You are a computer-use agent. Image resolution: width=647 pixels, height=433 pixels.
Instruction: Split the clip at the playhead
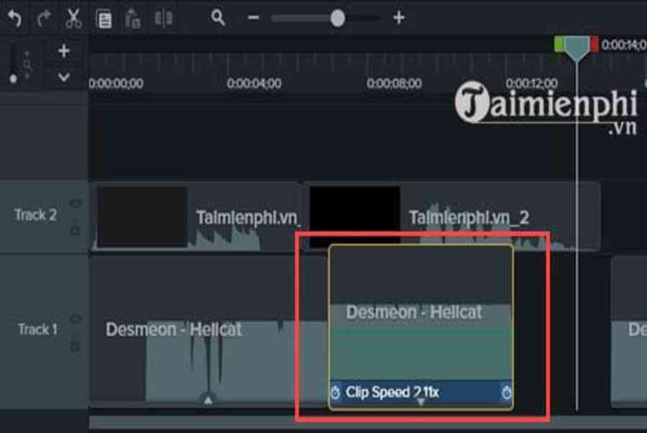[164, 19]
